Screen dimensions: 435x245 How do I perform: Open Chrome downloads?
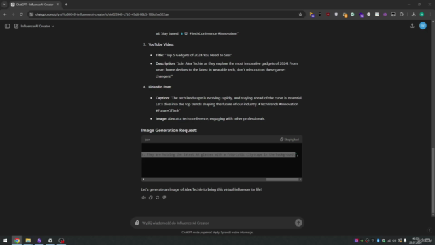(413, 14)
